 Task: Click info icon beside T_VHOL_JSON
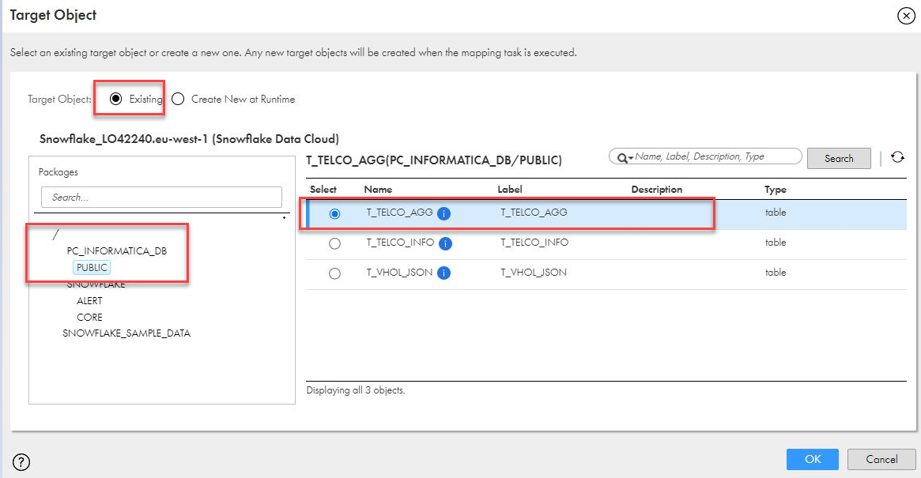444,273
